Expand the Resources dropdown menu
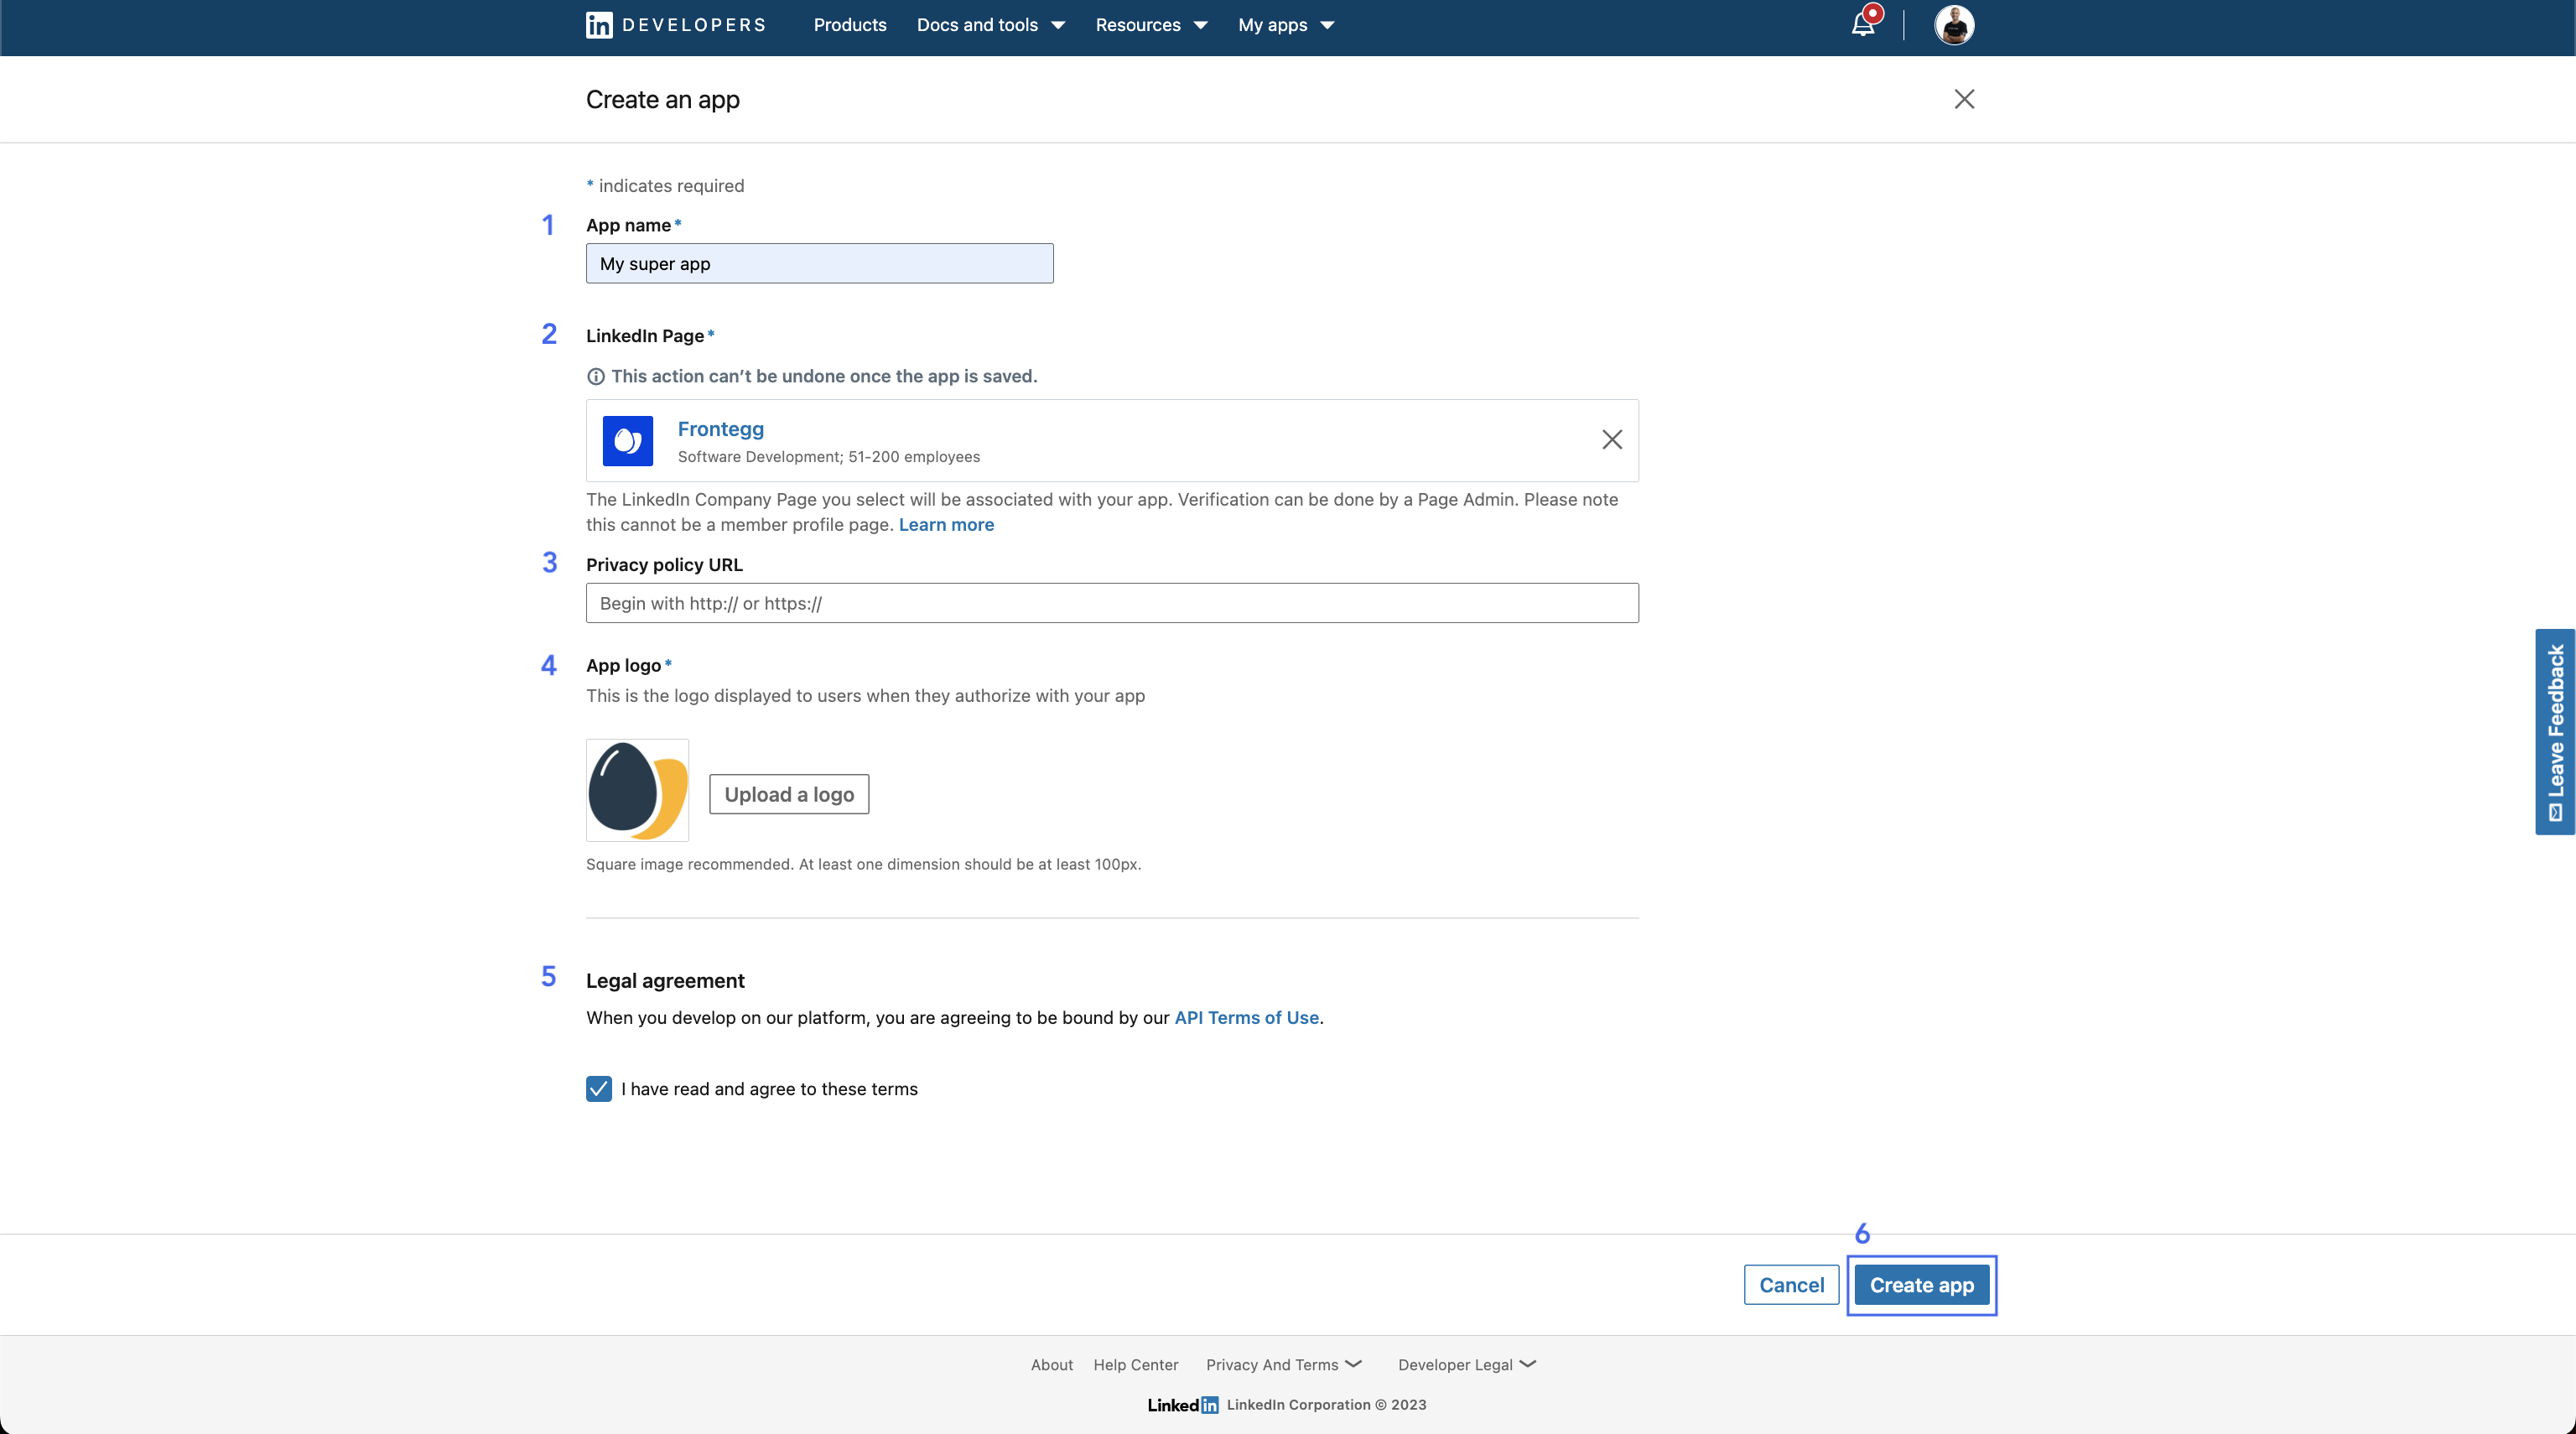 [1151, 25]
